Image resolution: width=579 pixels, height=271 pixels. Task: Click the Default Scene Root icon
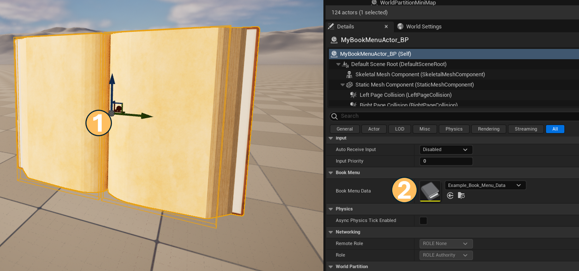[x=345, y=64]
